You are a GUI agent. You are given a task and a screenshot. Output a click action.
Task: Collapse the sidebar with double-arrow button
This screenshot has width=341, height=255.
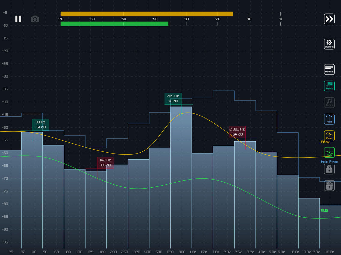(329, 19)
